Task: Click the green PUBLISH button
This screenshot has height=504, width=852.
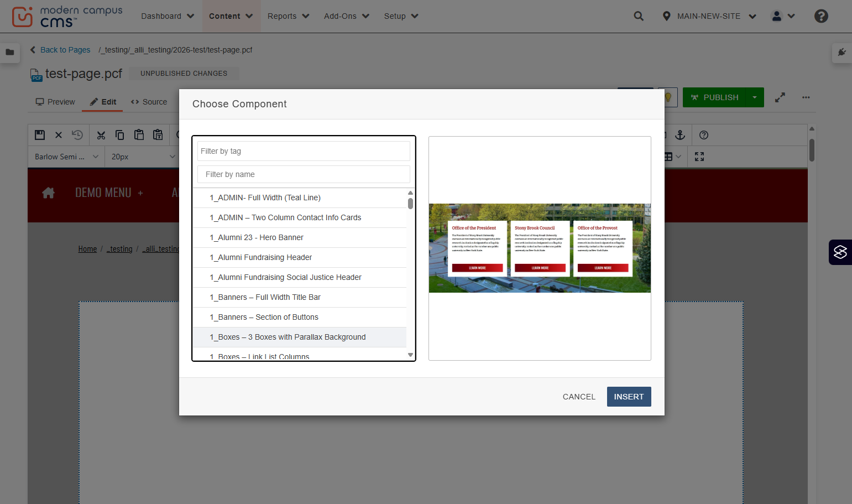Action: tap(714, 97)
